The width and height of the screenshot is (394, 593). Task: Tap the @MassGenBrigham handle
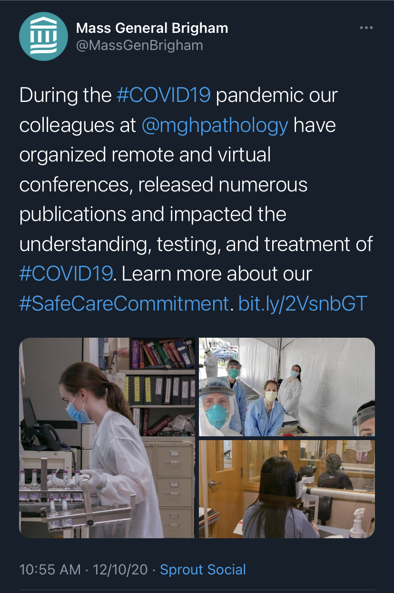click(139, 46)
